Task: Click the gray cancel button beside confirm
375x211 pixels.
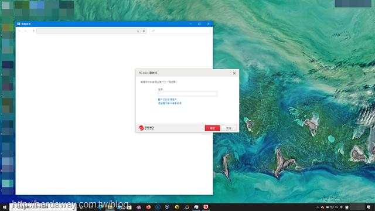Action: tap(229, 128)
